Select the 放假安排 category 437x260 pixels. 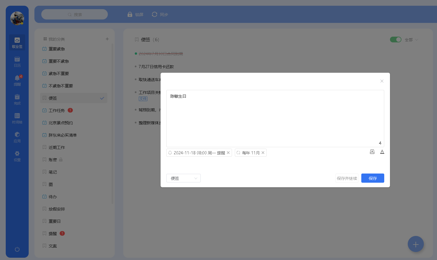click(x=74, y=209)
